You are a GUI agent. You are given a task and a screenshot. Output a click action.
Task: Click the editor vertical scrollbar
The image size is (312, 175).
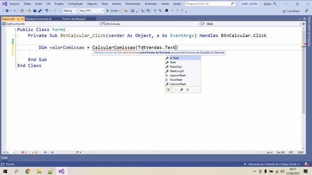click(x=303, y=88)
